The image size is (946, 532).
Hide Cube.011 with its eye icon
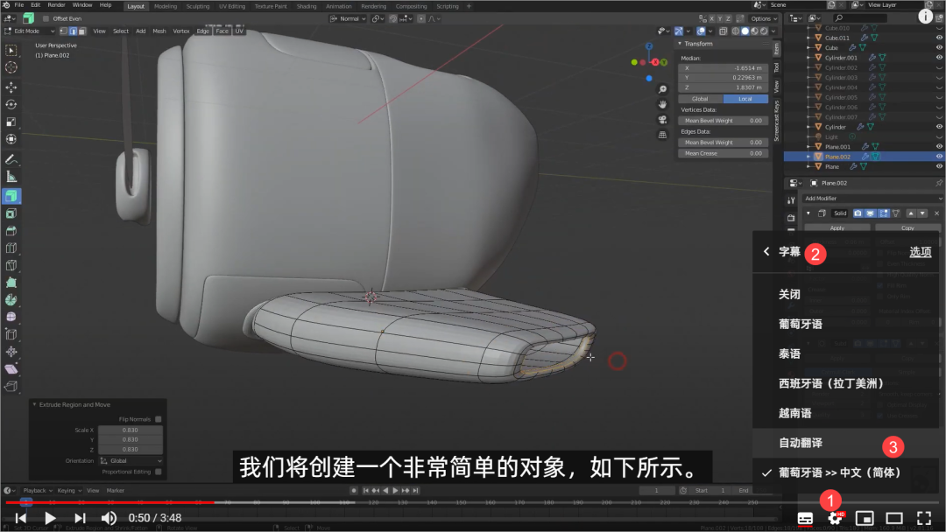[x=939, y=38]
